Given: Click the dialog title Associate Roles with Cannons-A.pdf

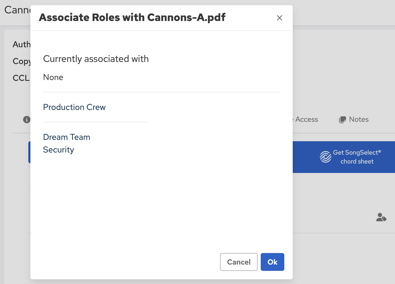Looking at the screenshot, I should click(x=132, y=18).
